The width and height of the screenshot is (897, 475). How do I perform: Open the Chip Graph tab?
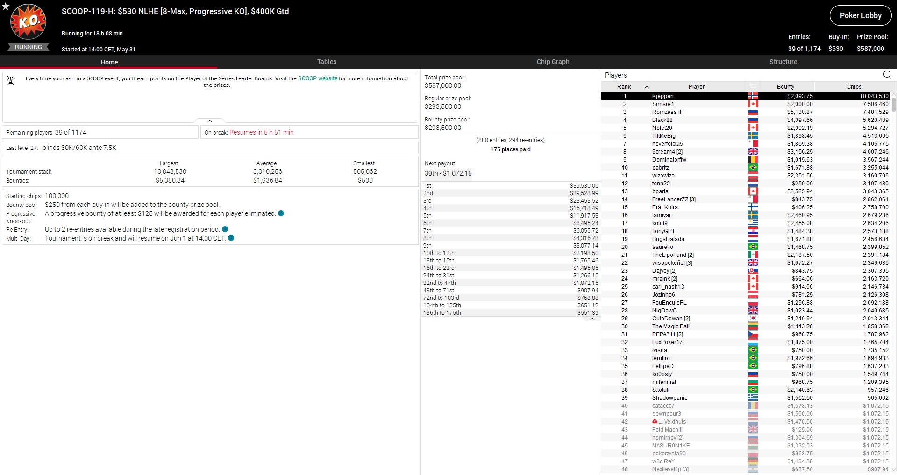[x=553, y=62]
